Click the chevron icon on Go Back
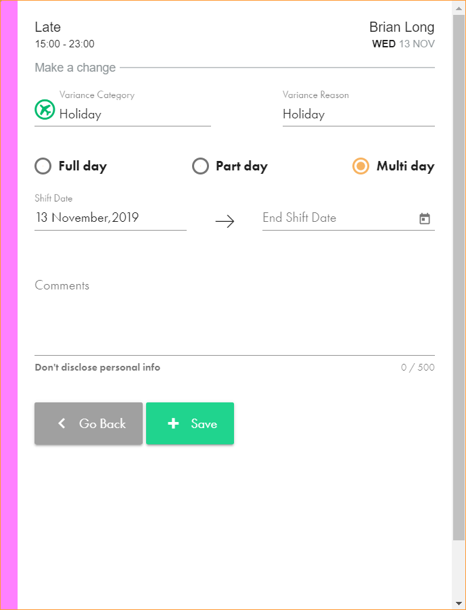This screenshot has width=466, height=610. 62,423
